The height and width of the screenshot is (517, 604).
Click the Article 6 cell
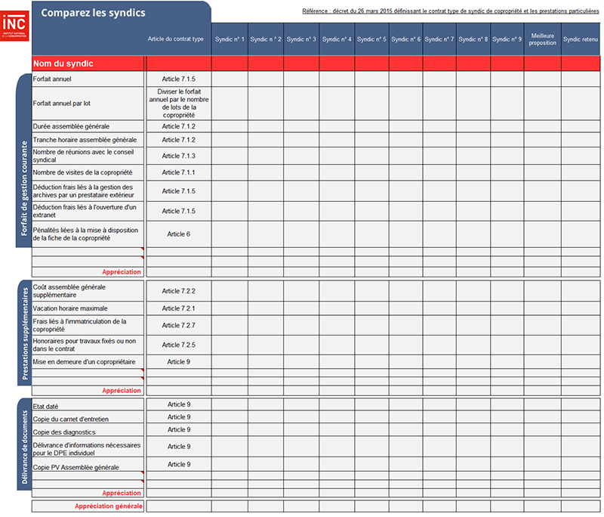[178, 234]
